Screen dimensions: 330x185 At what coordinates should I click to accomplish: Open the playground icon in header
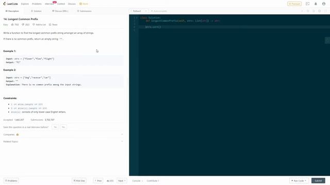307,4
